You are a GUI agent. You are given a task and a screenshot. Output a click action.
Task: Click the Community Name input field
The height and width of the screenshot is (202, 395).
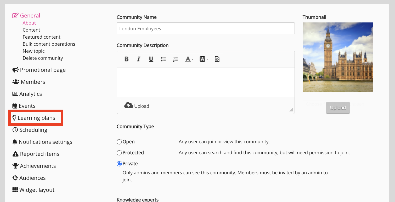click(x=206, y=28)
